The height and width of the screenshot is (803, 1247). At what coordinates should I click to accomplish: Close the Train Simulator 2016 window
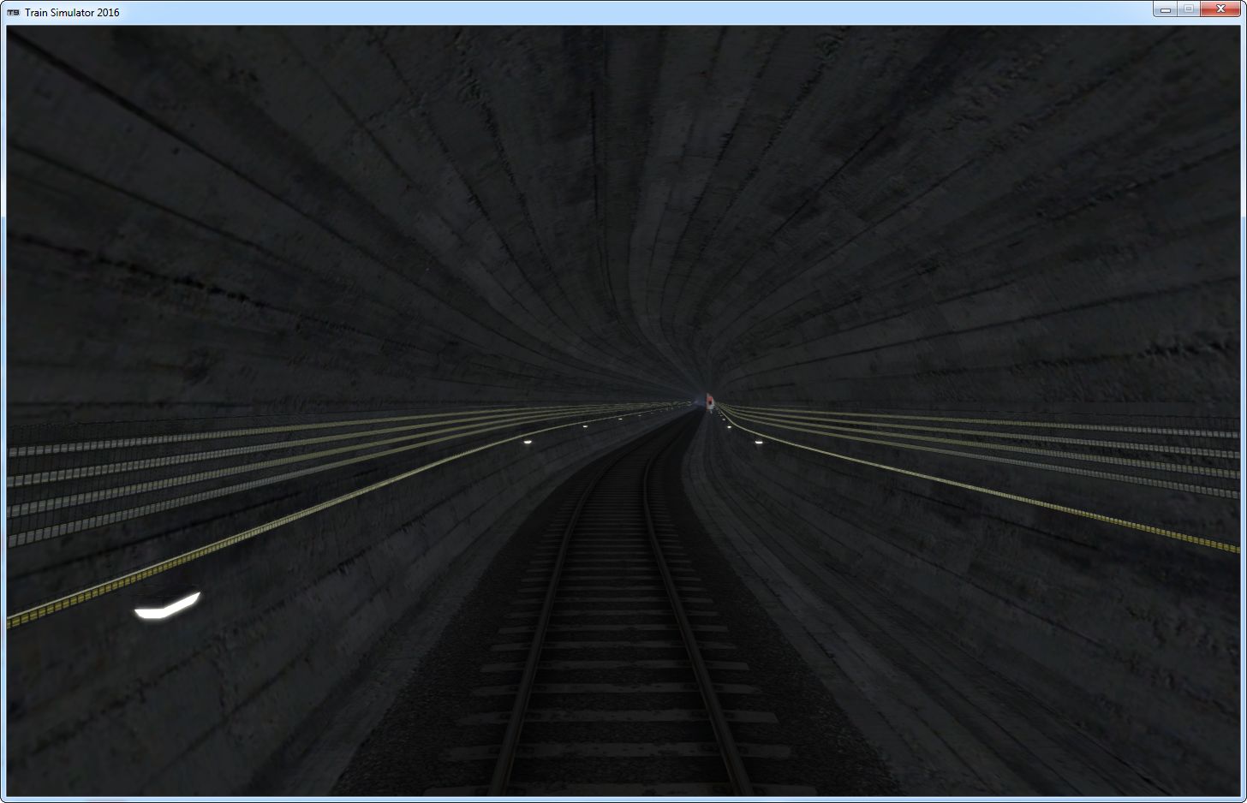point(1220,9)
